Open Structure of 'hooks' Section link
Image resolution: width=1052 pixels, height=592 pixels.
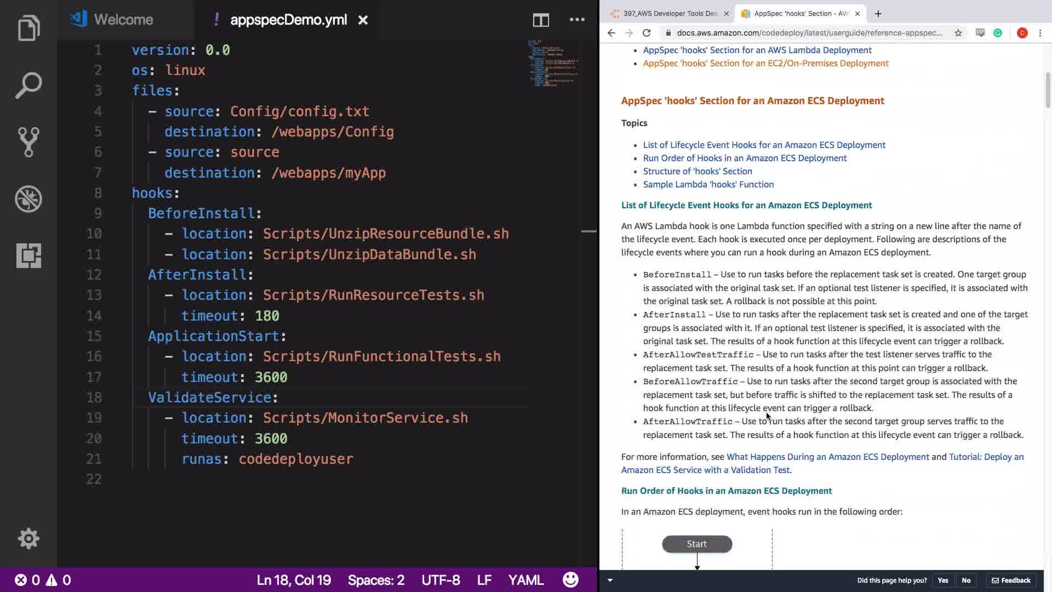coord(697,171)
